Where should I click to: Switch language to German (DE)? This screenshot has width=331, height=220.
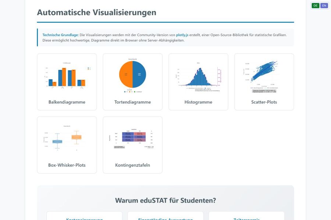pyautogui.click(x=315, y=5)
